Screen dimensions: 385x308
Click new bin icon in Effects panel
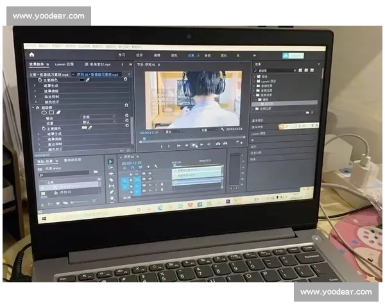click(307, 112)
